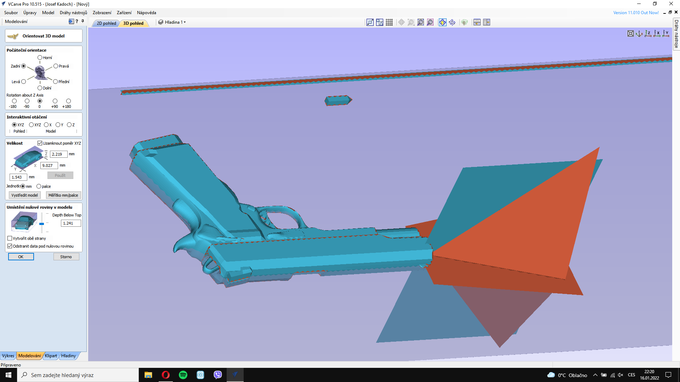This screenshot has height=382, width=680.
Task: Switch to view along Z axis icon
Action: click(648, 34)
